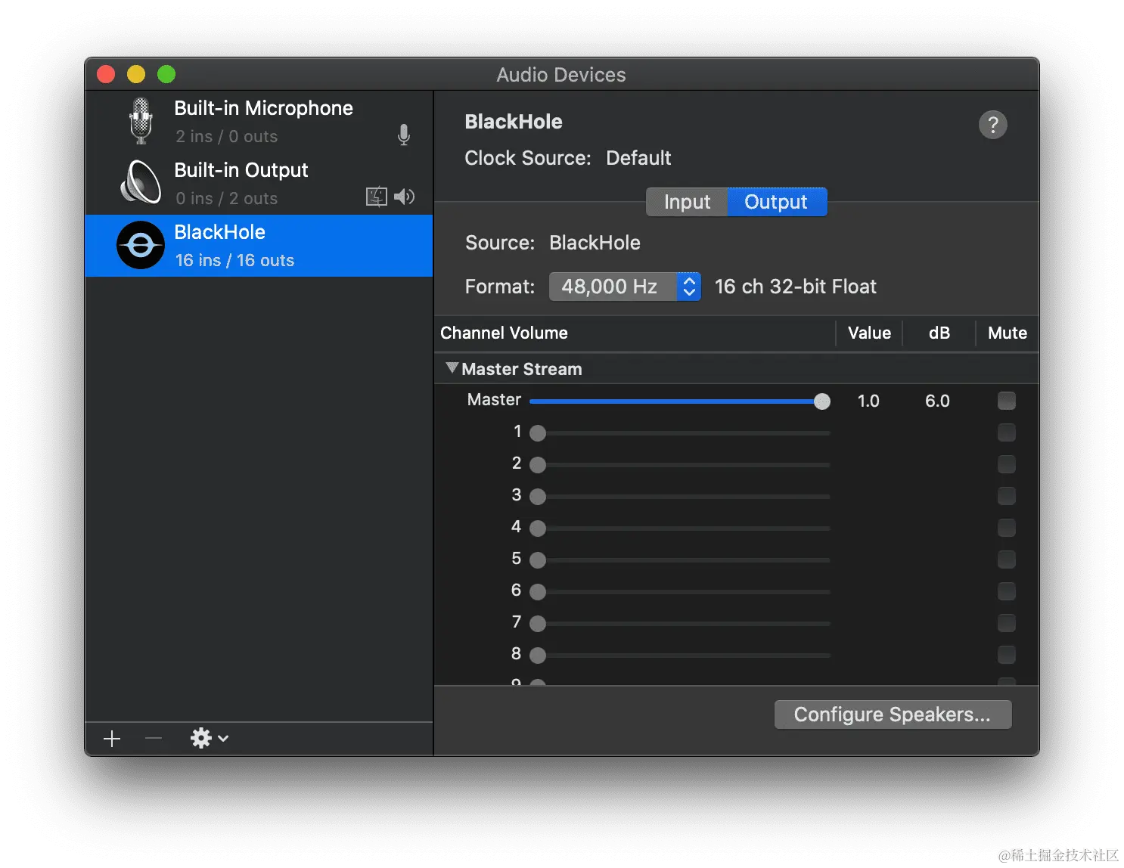Click the Master value field 1.0
1124x868 pixels.
tap(868, 401)
